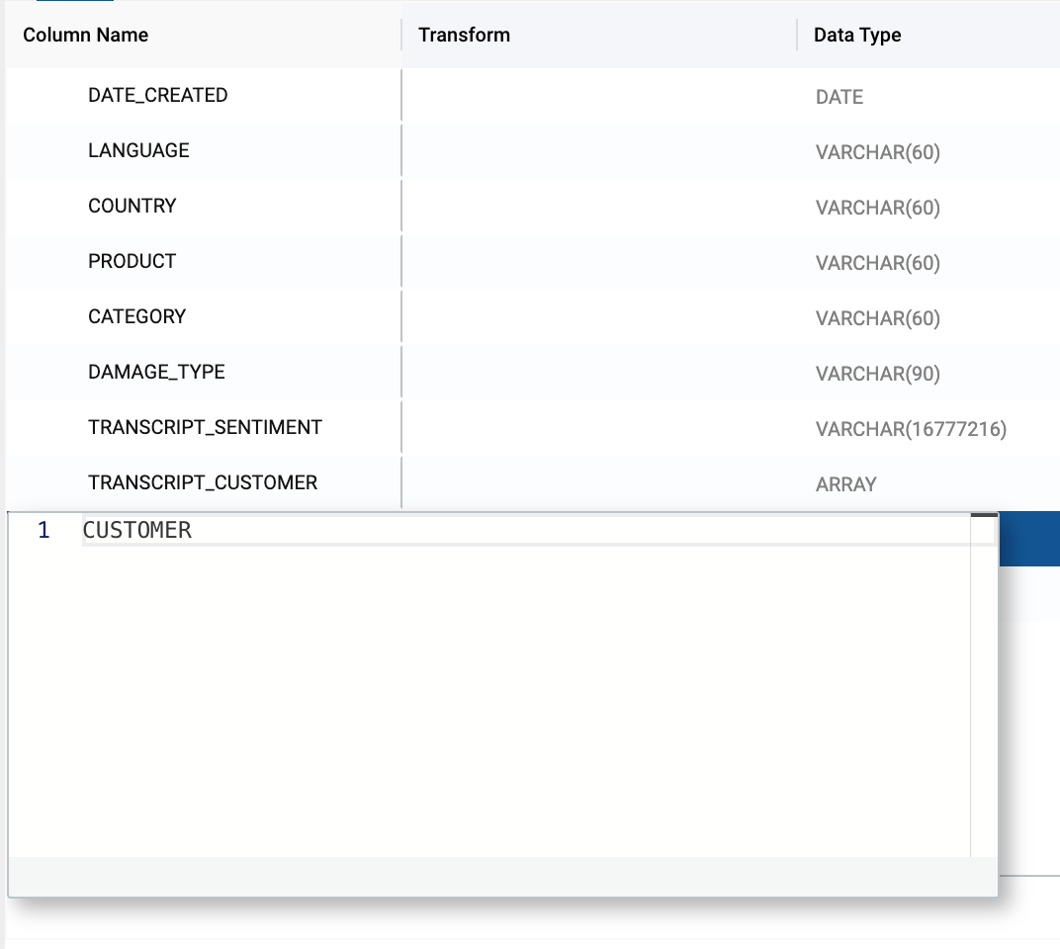This screenshot has width=1060, height=949.
Task: Click the Transform cell for PRODUCT
Action: tap(598, 262)
